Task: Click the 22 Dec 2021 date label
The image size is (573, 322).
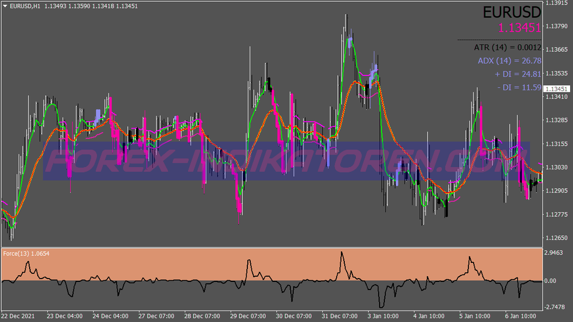Action: point(18,316)
